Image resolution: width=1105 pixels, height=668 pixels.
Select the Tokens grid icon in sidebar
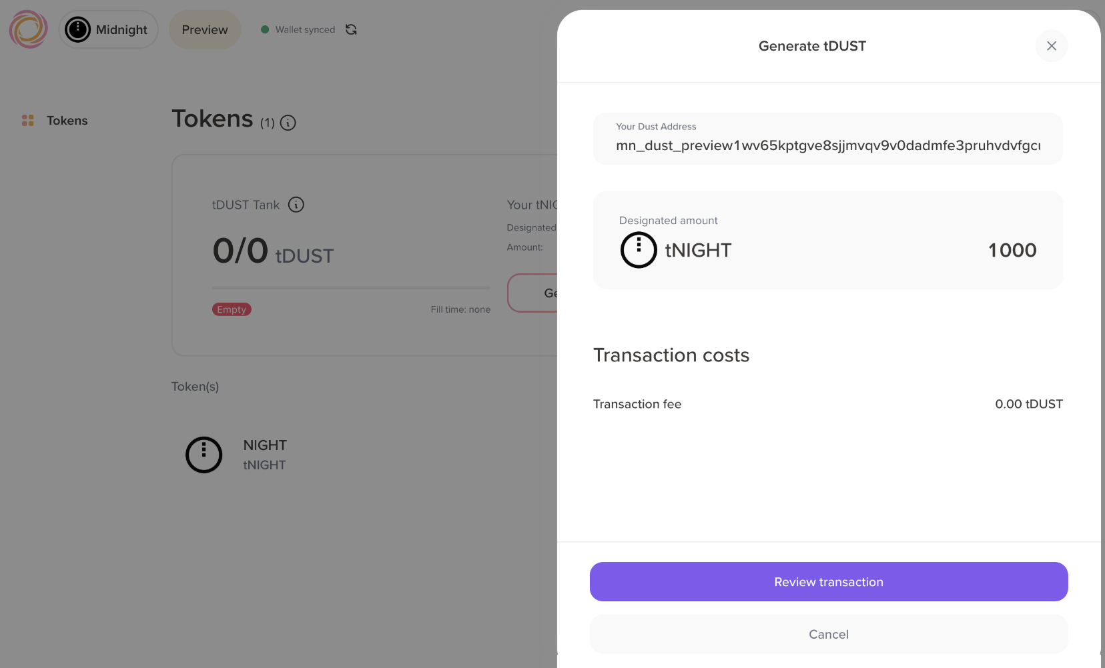coord(28,121)
